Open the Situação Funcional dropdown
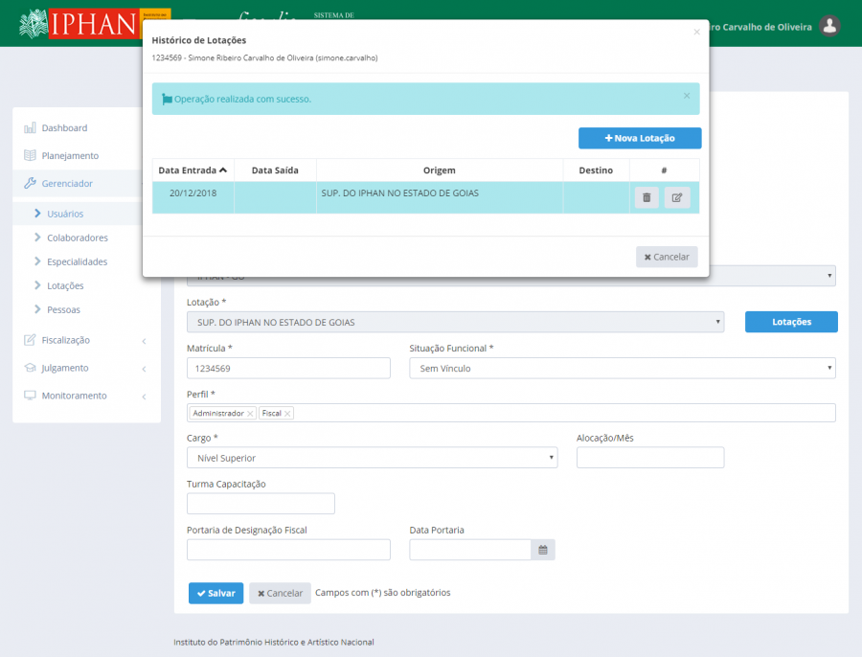 (622, 368)
